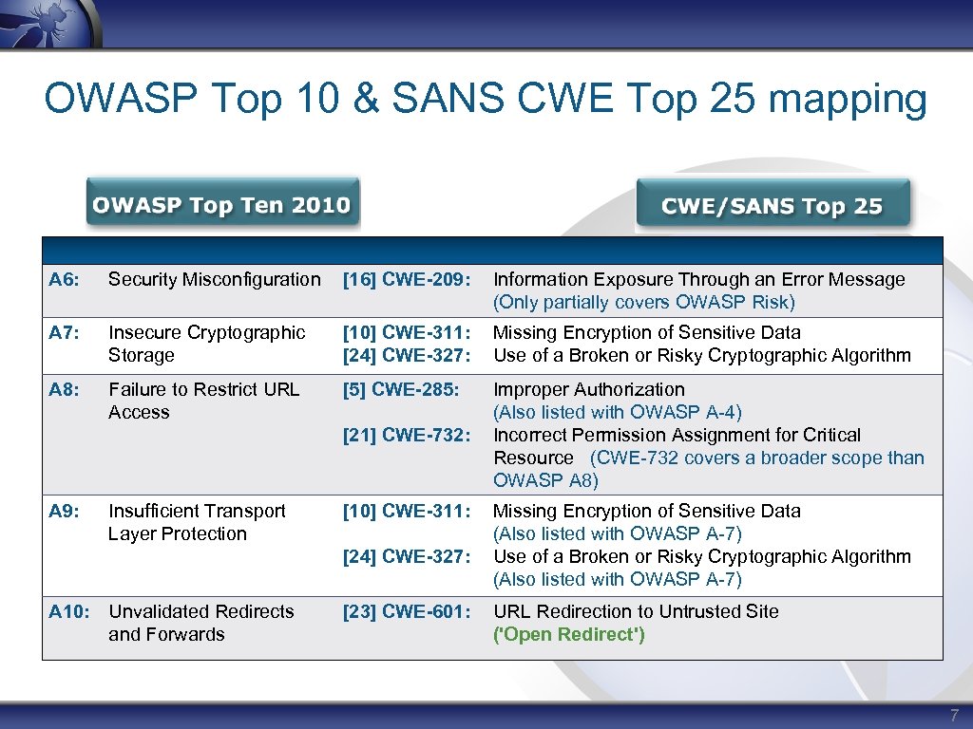Click the Improper Authorization link
973x729 pixels.
587,389
